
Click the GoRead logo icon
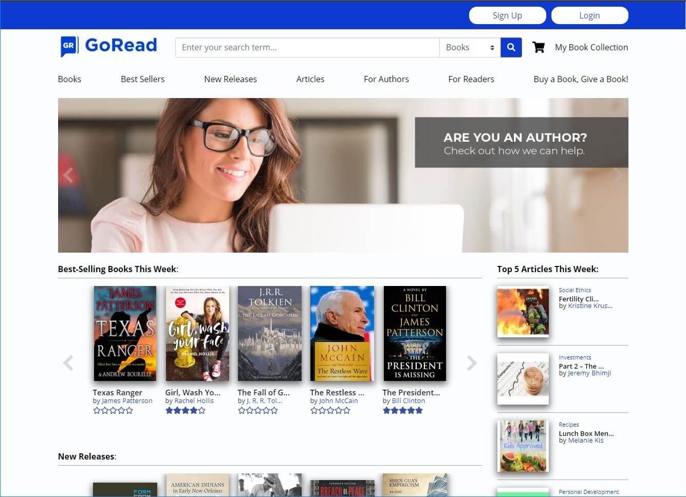[x=69, y=46]
